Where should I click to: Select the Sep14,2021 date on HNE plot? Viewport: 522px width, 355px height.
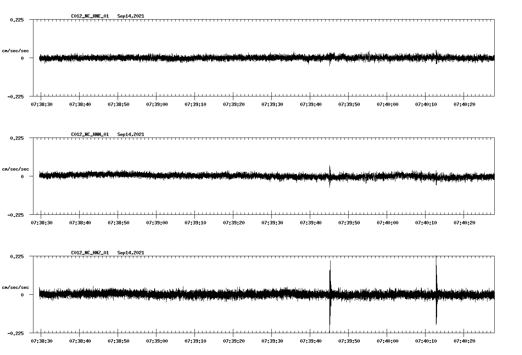tap(131, 16)
